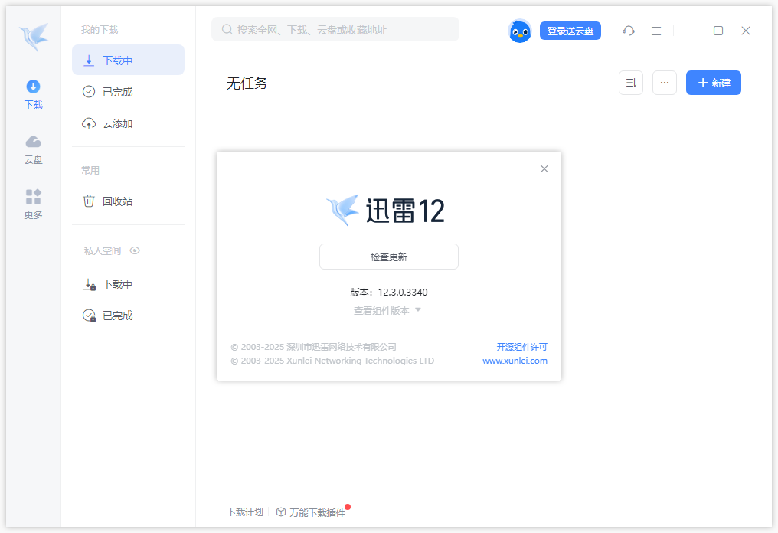Open private space 已完成 with lock icon
778x533 pixels.
128,316
